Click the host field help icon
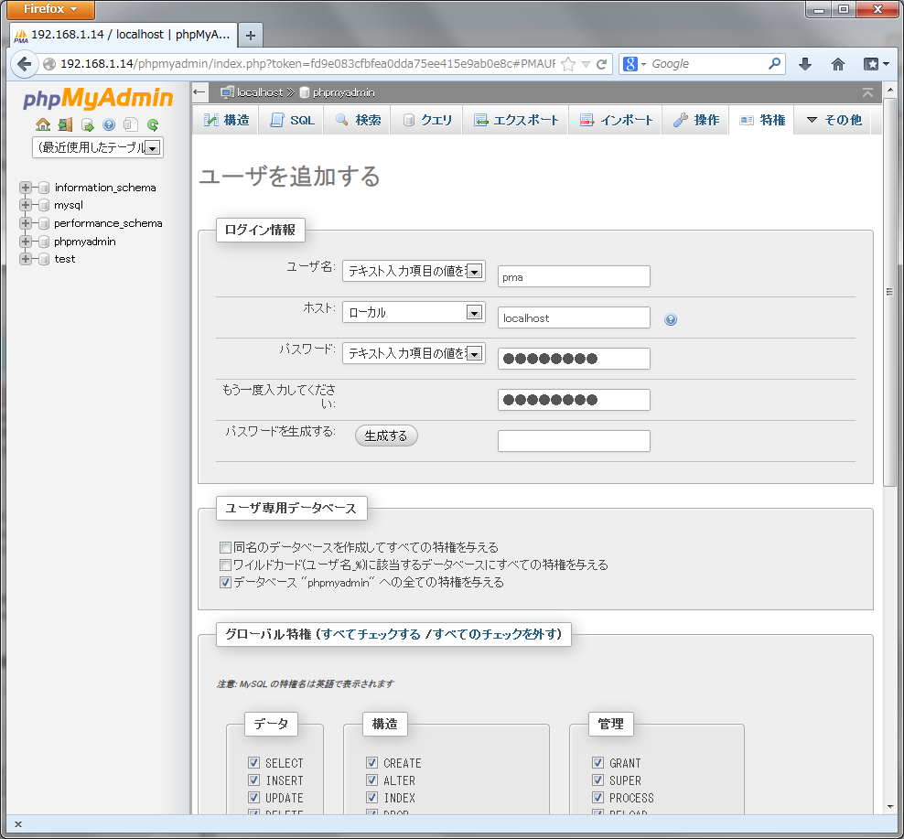The image size is (904, 839). pos(671,319)
